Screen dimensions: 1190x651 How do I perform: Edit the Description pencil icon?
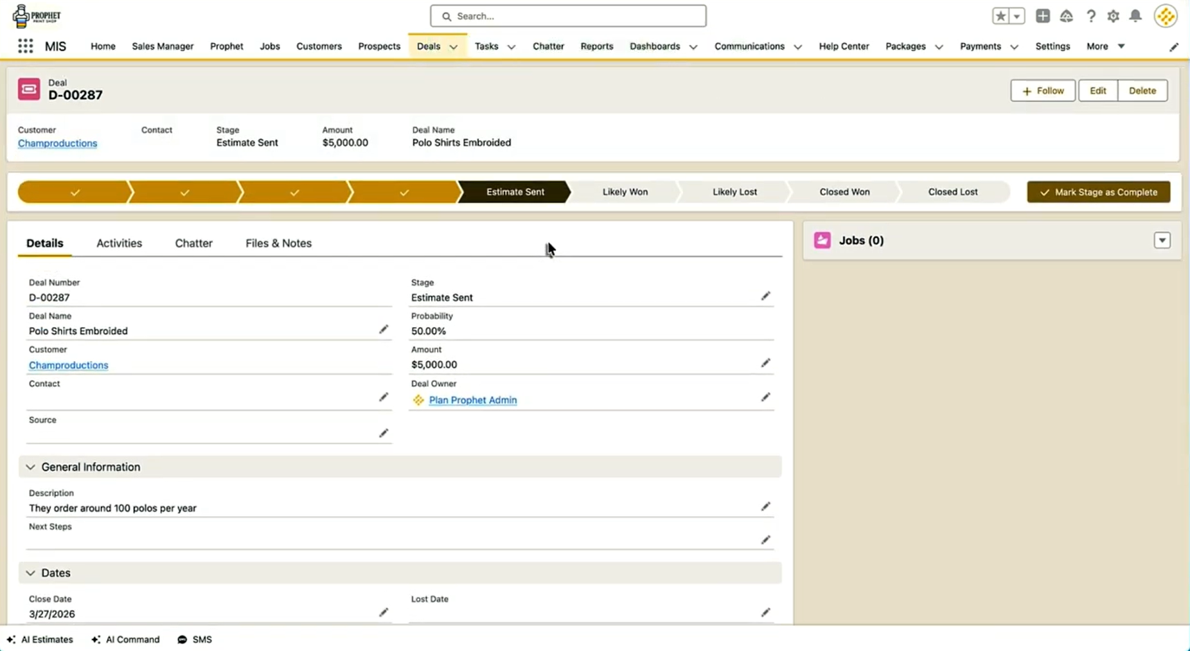(x=765, y=506)
